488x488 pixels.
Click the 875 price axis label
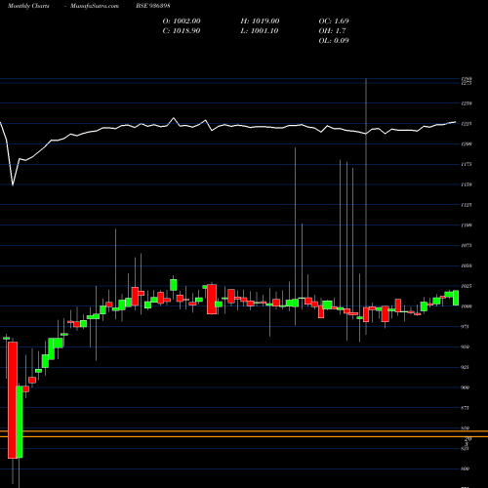pyautogui.click(x=466, y=408)
